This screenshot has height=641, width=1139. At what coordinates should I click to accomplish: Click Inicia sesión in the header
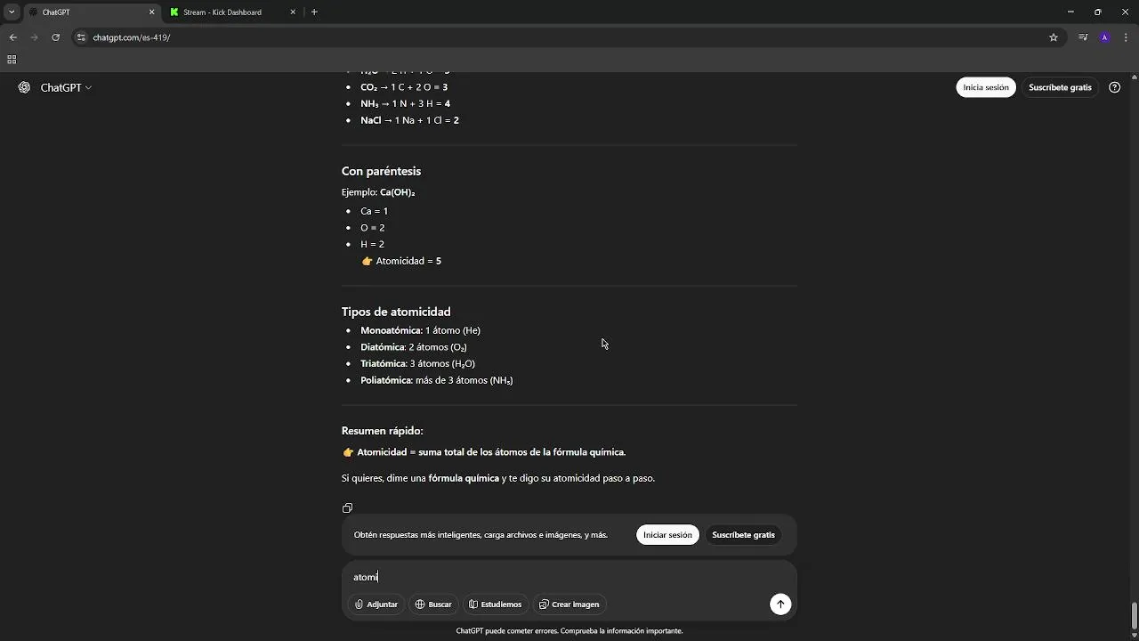pos(986,87)
